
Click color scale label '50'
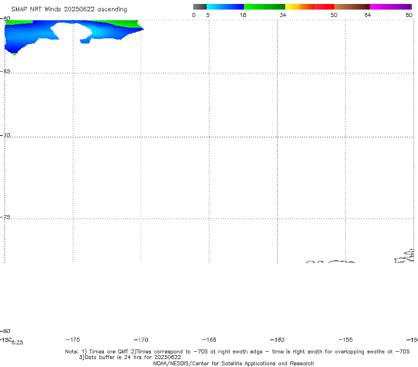pyautogui.click(x=334, y=15)
